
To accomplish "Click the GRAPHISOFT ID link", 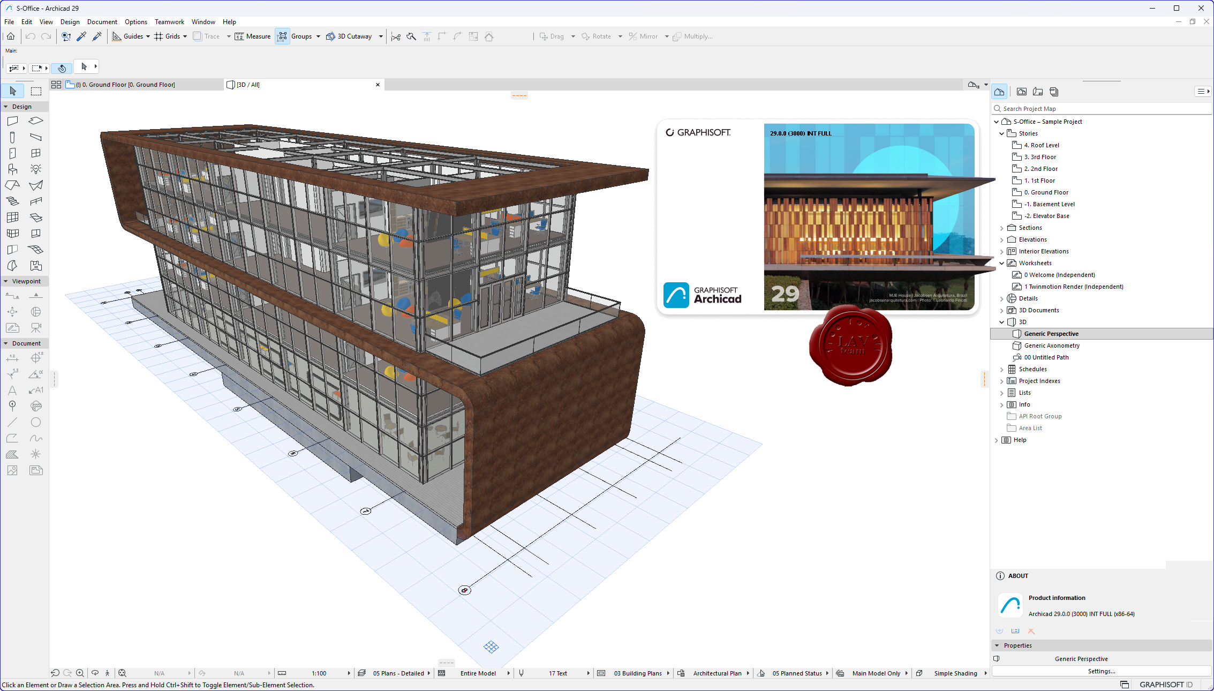I will 1166,685.
